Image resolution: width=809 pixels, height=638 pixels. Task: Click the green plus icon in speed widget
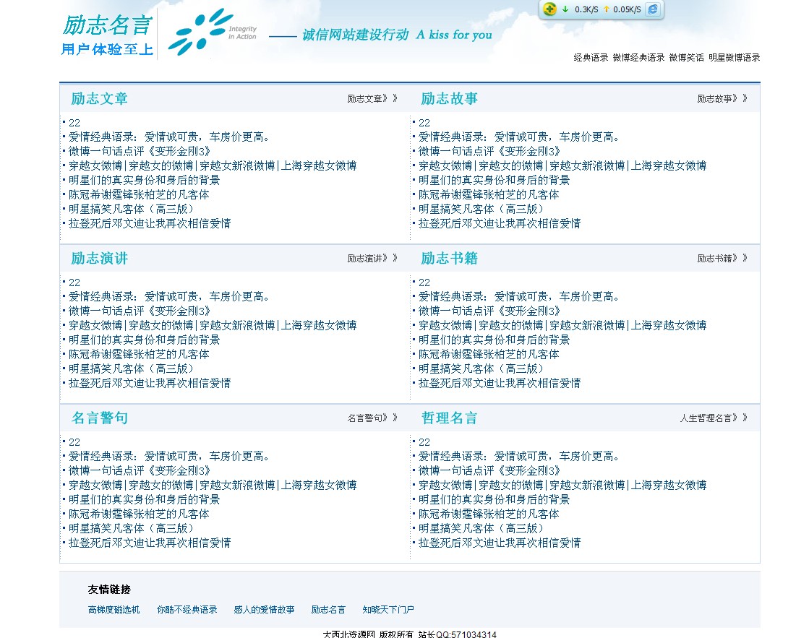[549, 9]
